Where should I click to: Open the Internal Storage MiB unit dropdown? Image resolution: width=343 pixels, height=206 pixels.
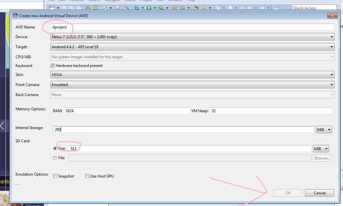click(x=324, y=129)
